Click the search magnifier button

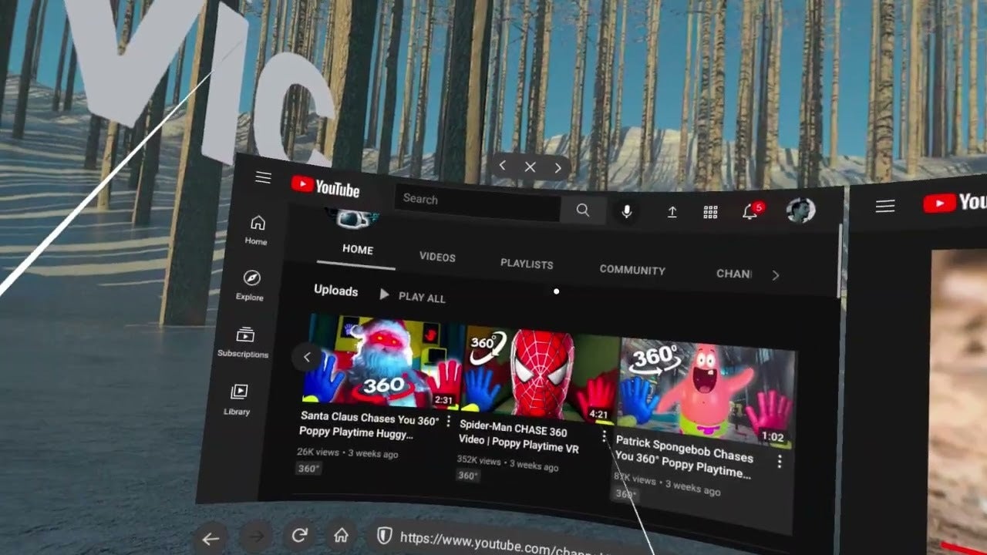tap(583, 210)
